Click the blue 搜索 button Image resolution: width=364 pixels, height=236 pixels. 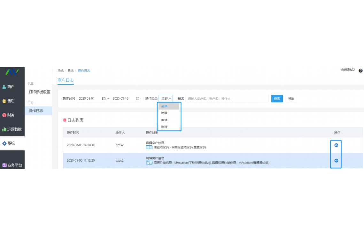[x=277, y=99]
